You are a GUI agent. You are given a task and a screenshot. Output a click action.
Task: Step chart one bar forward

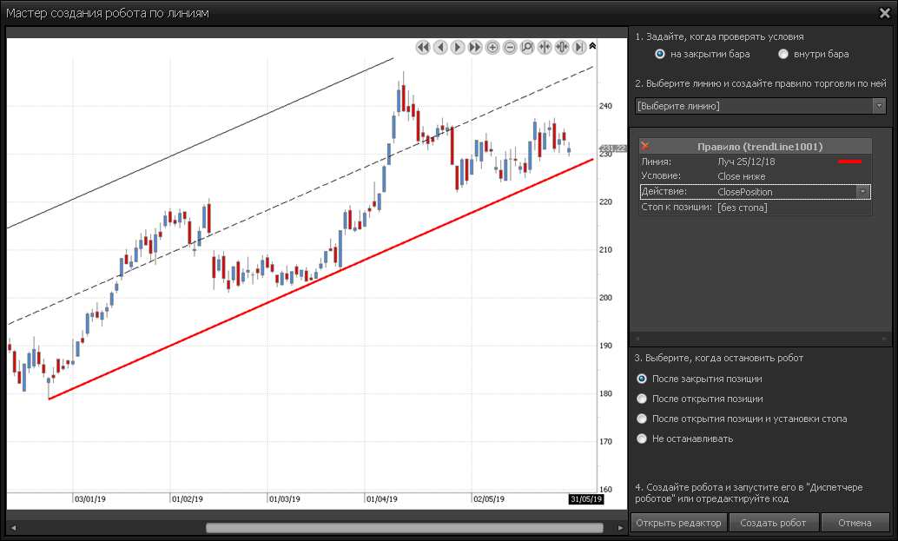tap(458, 48)
